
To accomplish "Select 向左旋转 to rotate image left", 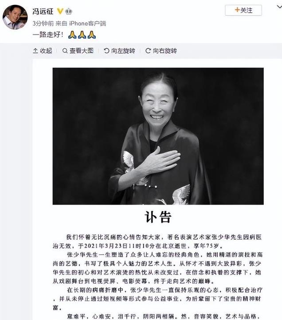I will pos(119,51).
